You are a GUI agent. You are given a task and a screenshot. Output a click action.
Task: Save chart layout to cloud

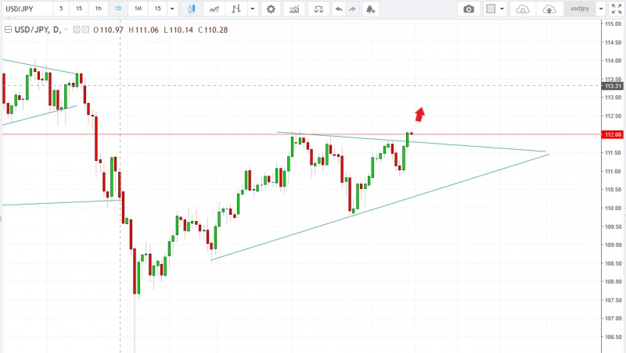pyautogui.click(x=549, y=9)
